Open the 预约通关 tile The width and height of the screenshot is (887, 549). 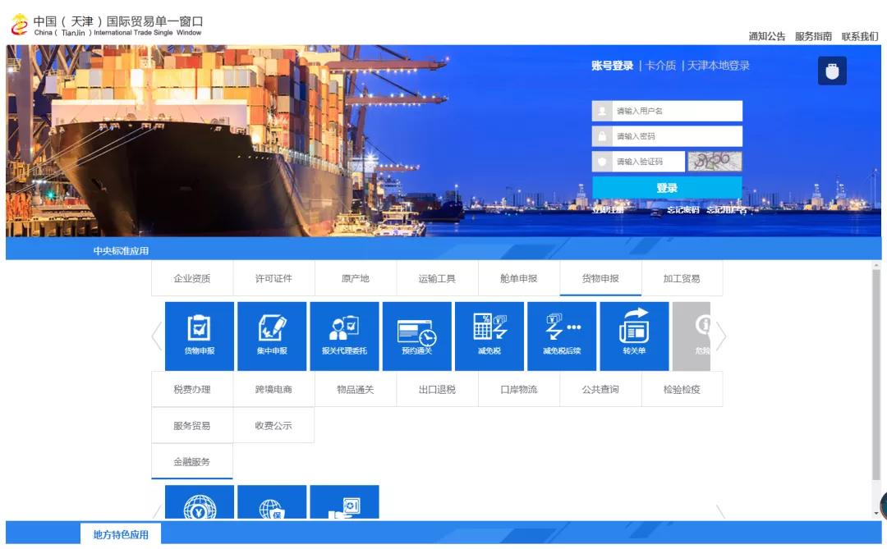coord(416,336)
